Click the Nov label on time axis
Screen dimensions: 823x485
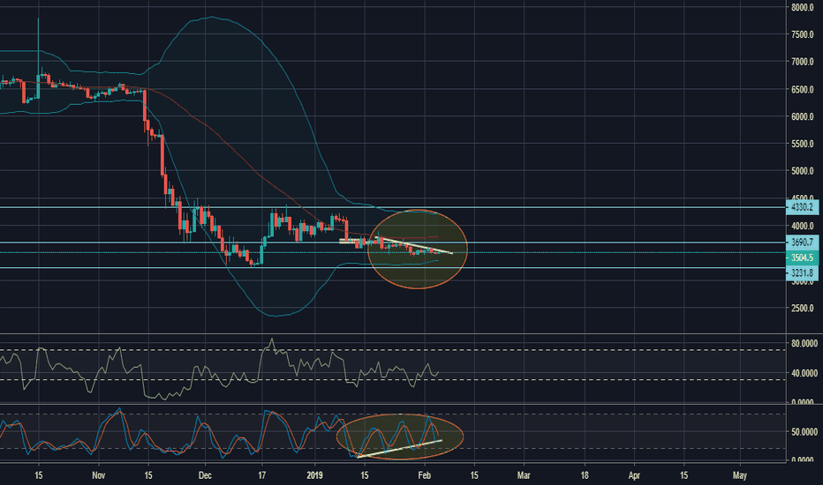(98, 475)
